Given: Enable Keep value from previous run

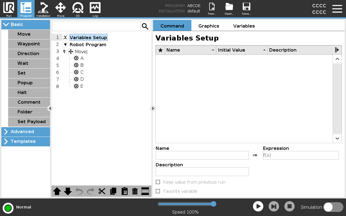Looking at the screenshot, I should [x=158, y=182].
